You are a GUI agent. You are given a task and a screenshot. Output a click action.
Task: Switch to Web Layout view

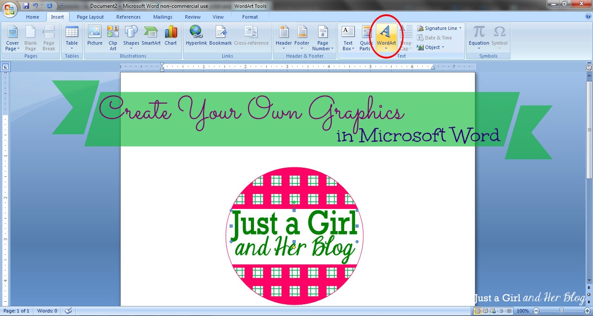[x=494, y=311]
